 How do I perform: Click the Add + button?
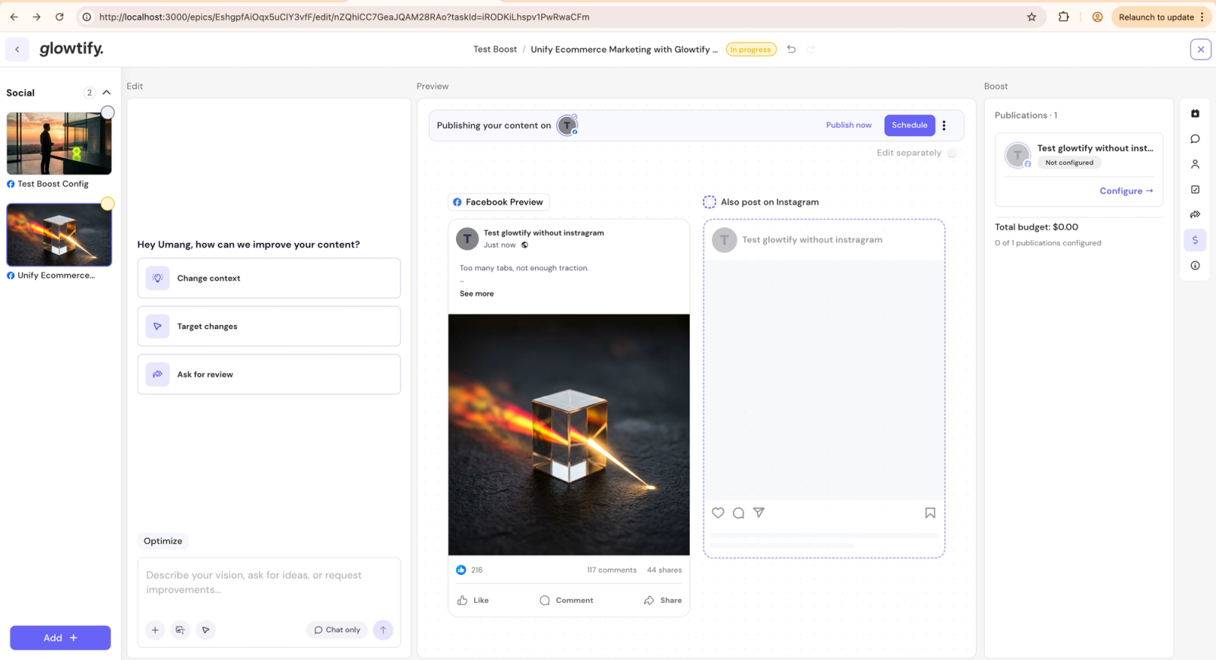pos(60,638)
